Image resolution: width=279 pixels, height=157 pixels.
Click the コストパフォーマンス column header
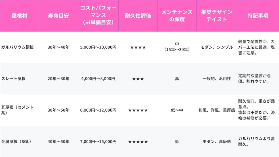click(98, 16)
